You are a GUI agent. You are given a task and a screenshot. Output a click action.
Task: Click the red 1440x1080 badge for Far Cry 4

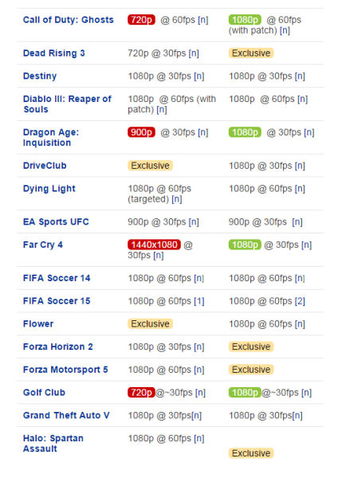pyautogui.click(x=154, y=245)
